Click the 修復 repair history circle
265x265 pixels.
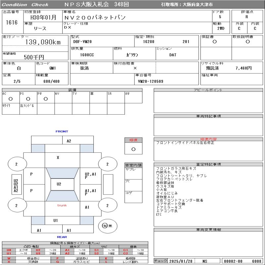coord(133,149)
